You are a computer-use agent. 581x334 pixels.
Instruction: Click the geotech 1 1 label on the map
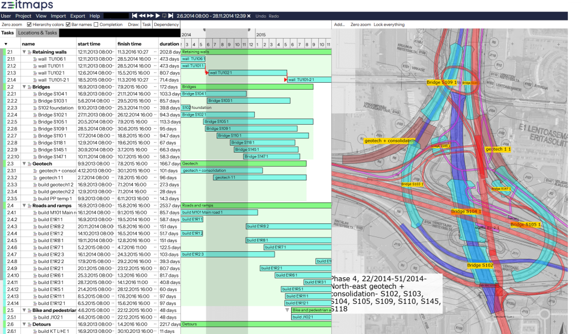tap(498, 149)
